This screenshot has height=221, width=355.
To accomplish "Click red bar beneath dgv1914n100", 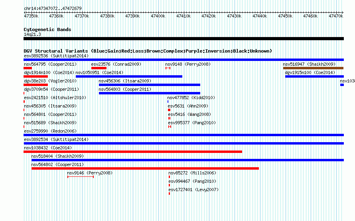I will click(x=36, y=76).
